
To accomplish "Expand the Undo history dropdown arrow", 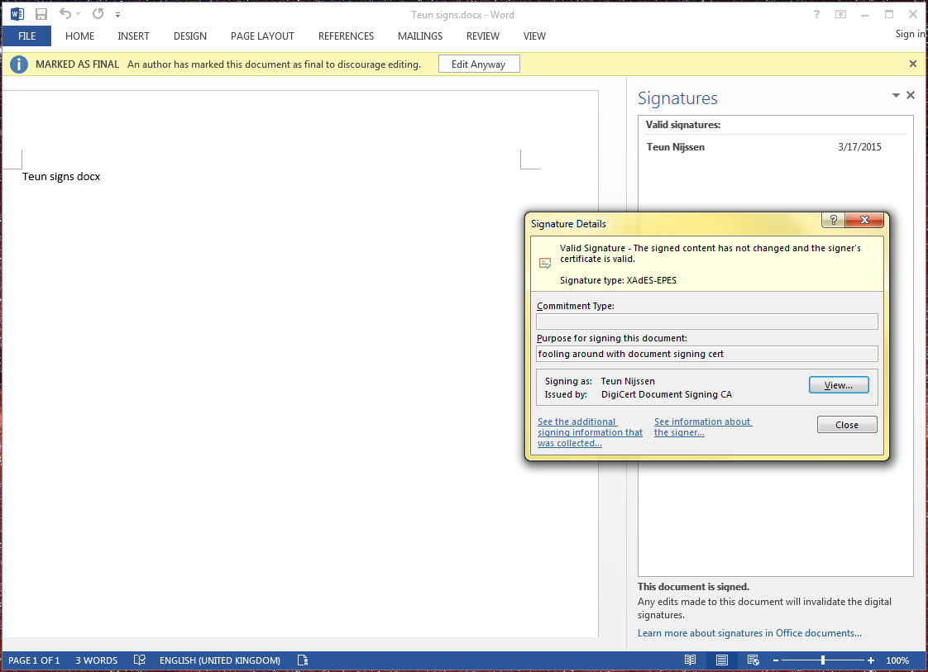I will [79, 15].
